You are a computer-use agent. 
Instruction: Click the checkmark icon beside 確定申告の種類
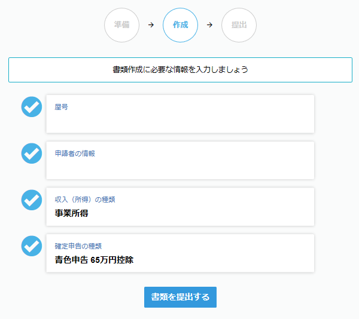tap(32, 246)
